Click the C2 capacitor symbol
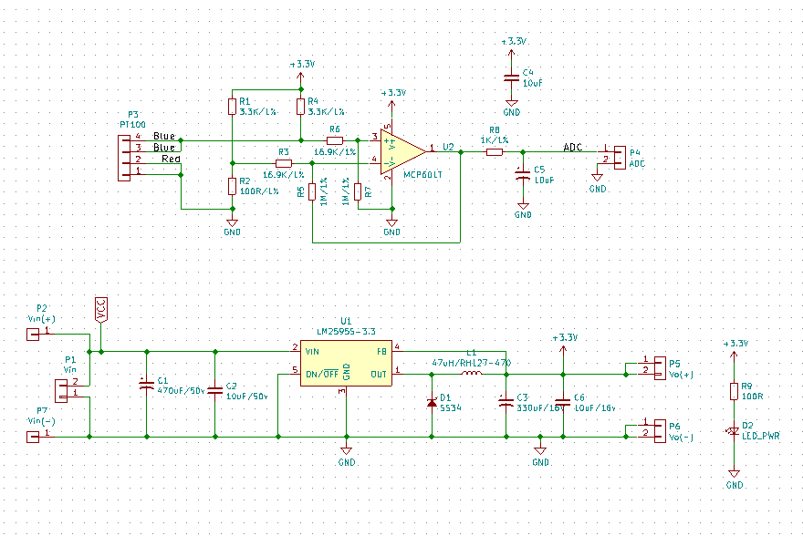The image size is (803, 536). tap(215, 391)
